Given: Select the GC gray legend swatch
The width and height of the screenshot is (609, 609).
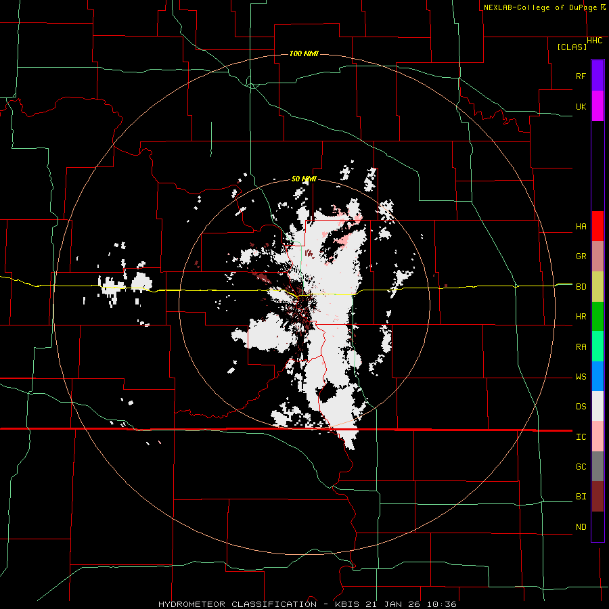Looking at the screenshot, I should [597, 466].
